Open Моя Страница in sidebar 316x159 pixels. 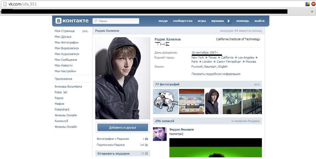click(65, 31)
